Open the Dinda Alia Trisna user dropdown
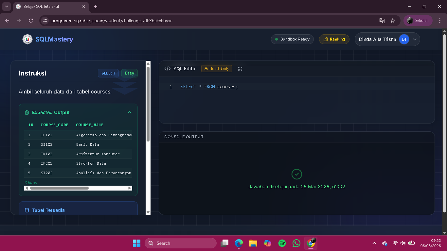447x251 pixels. (x=415, y=39)
